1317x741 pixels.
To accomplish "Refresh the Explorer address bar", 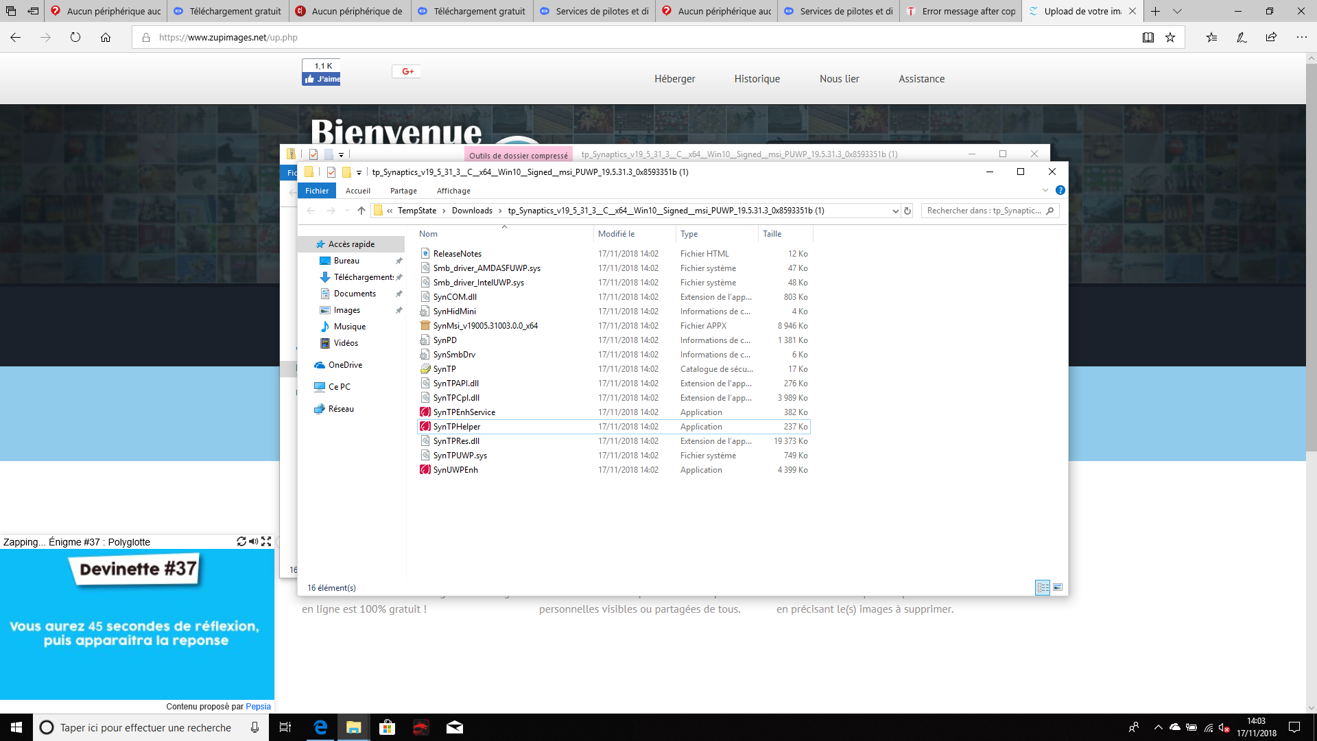I will pyautogui.click(x=907, y=211).
